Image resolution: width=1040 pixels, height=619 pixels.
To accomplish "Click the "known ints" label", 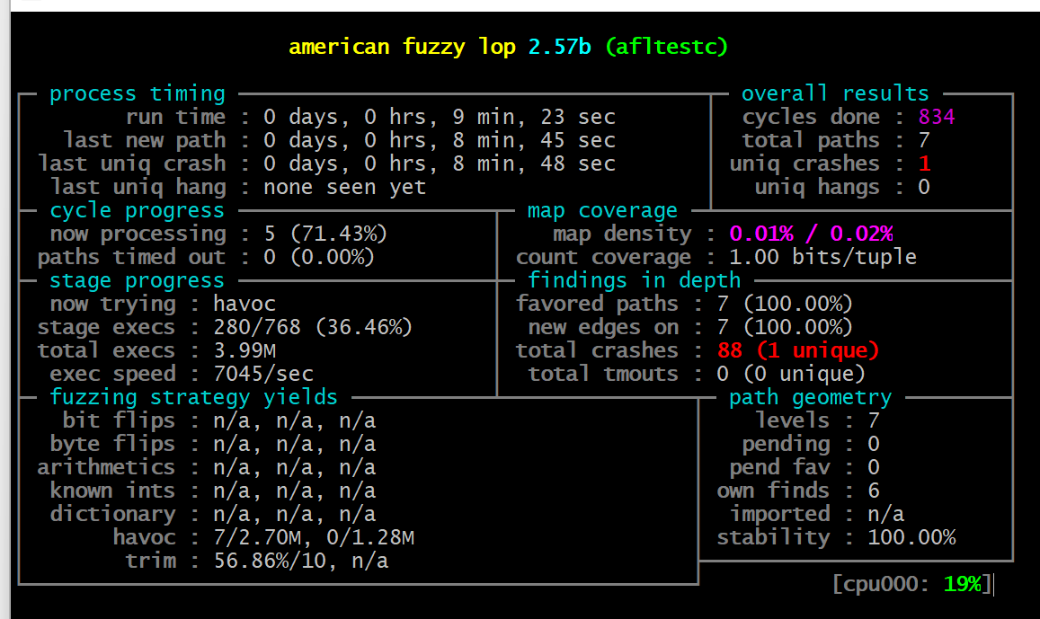I will pos(112,491).
